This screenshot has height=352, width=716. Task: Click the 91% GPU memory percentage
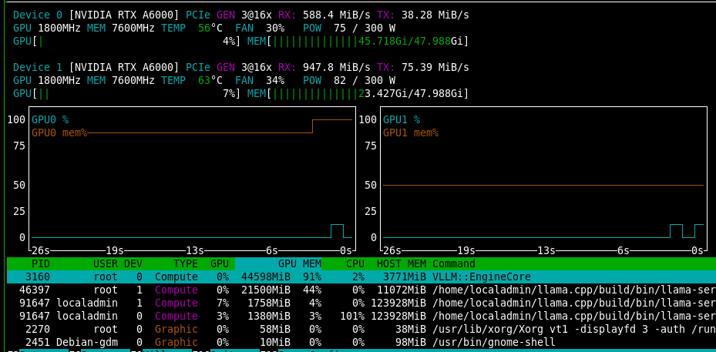pyautogui.click(x=312, y=277)
